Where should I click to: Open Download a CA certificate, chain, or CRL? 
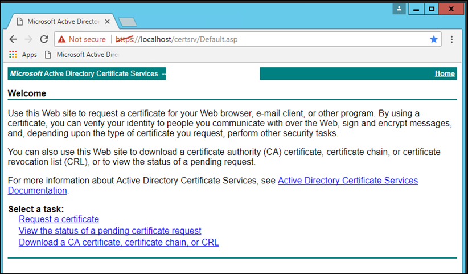(x=119, y=242)
